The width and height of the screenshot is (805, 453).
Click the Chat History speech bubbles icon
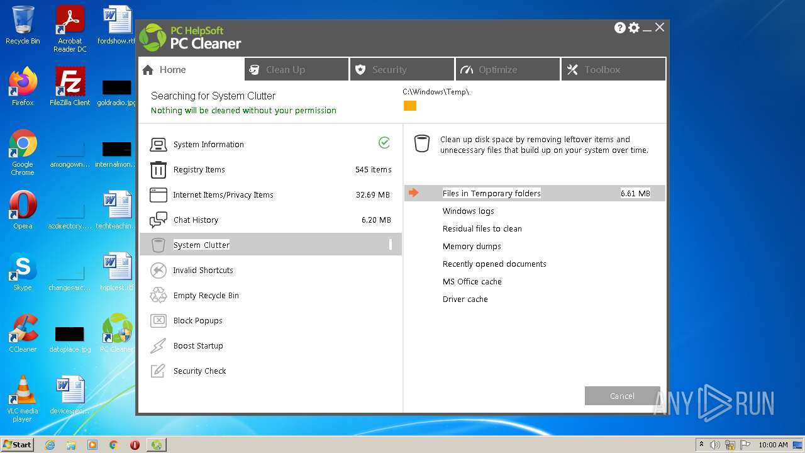pyautogui.click(x=158, y=220)
